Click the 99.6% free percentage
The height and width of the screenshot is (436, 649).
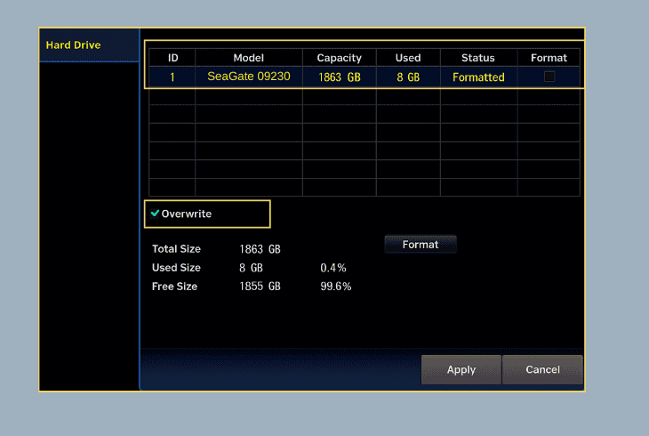tap(336, 287)
